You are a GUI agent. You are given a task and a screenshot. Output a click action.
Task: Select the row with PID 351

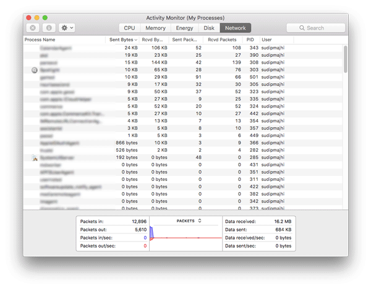click(x=183, y=172)
